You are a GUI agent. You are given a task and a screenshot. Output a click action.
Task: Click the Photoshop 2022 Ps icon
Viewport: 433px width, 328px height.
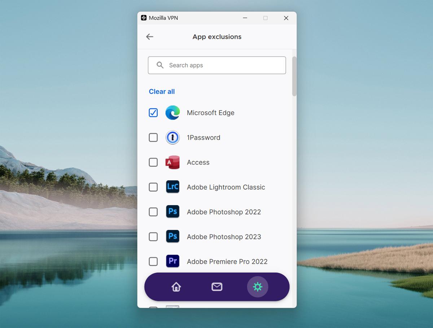pyautogui.click(x=172, y=212)
